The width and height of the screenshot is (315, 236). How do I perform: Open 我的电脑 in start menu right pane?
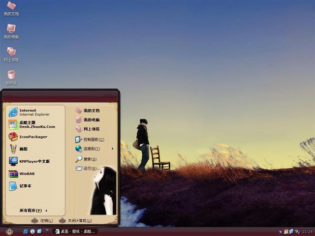(x=88, y=120)
